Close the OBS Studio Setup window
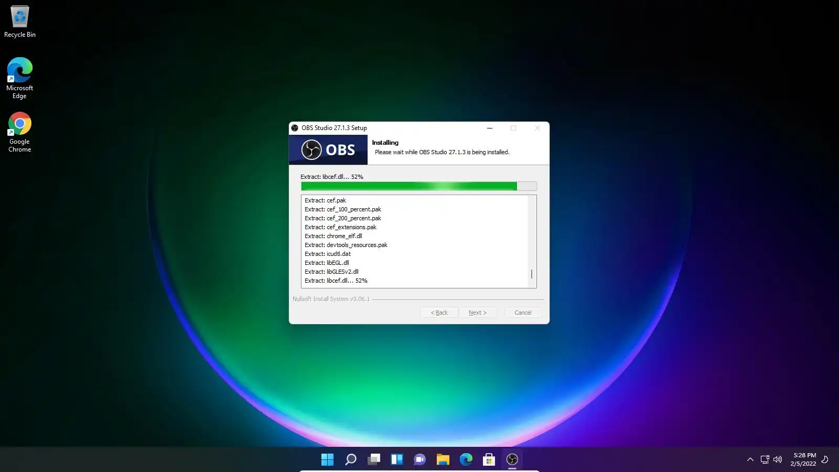839x472 pixels. coord(537,128)
